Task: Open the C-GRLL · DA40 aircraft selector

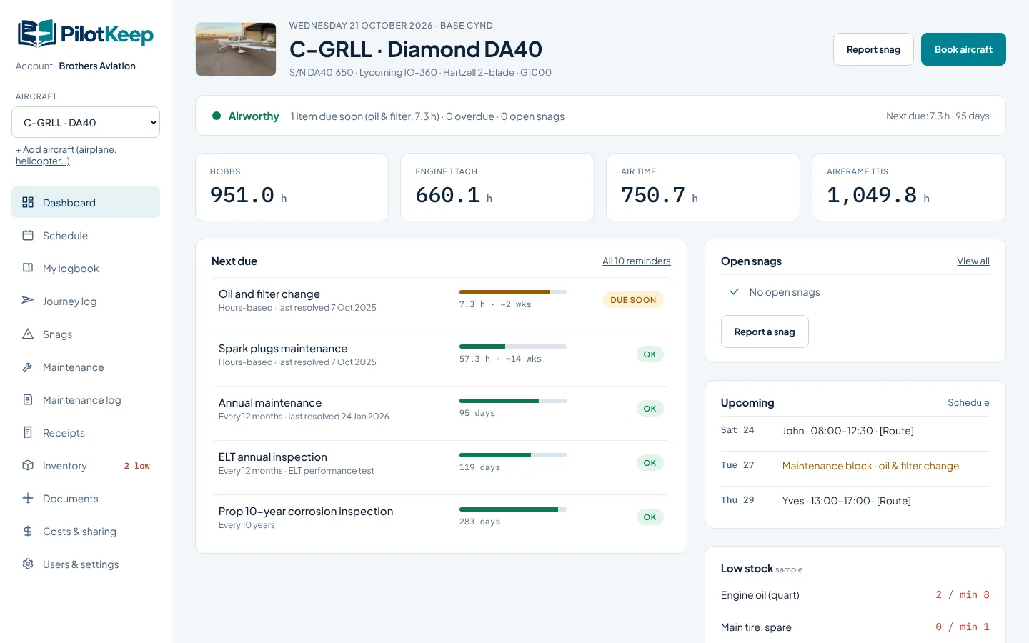Action: [86, 122]
